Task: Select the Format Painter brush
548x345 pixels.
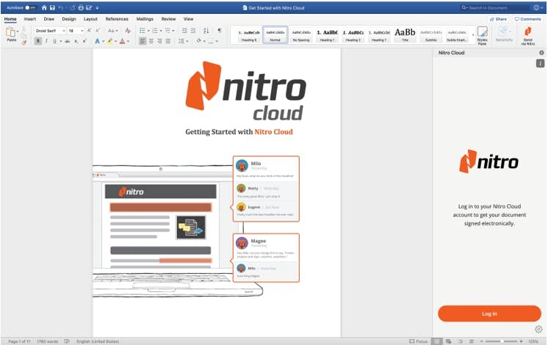Action: 24,43
